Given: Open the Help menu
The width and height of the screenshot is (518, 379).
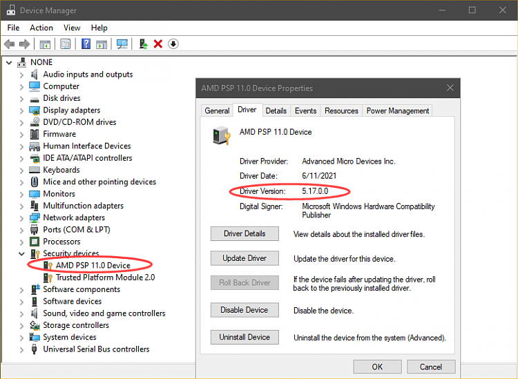Looking at the screenshot, I should pyautogui.click(x=99, y=28).
